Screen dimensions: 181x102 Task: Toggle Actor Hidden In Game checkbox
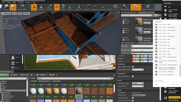point(133,67)
